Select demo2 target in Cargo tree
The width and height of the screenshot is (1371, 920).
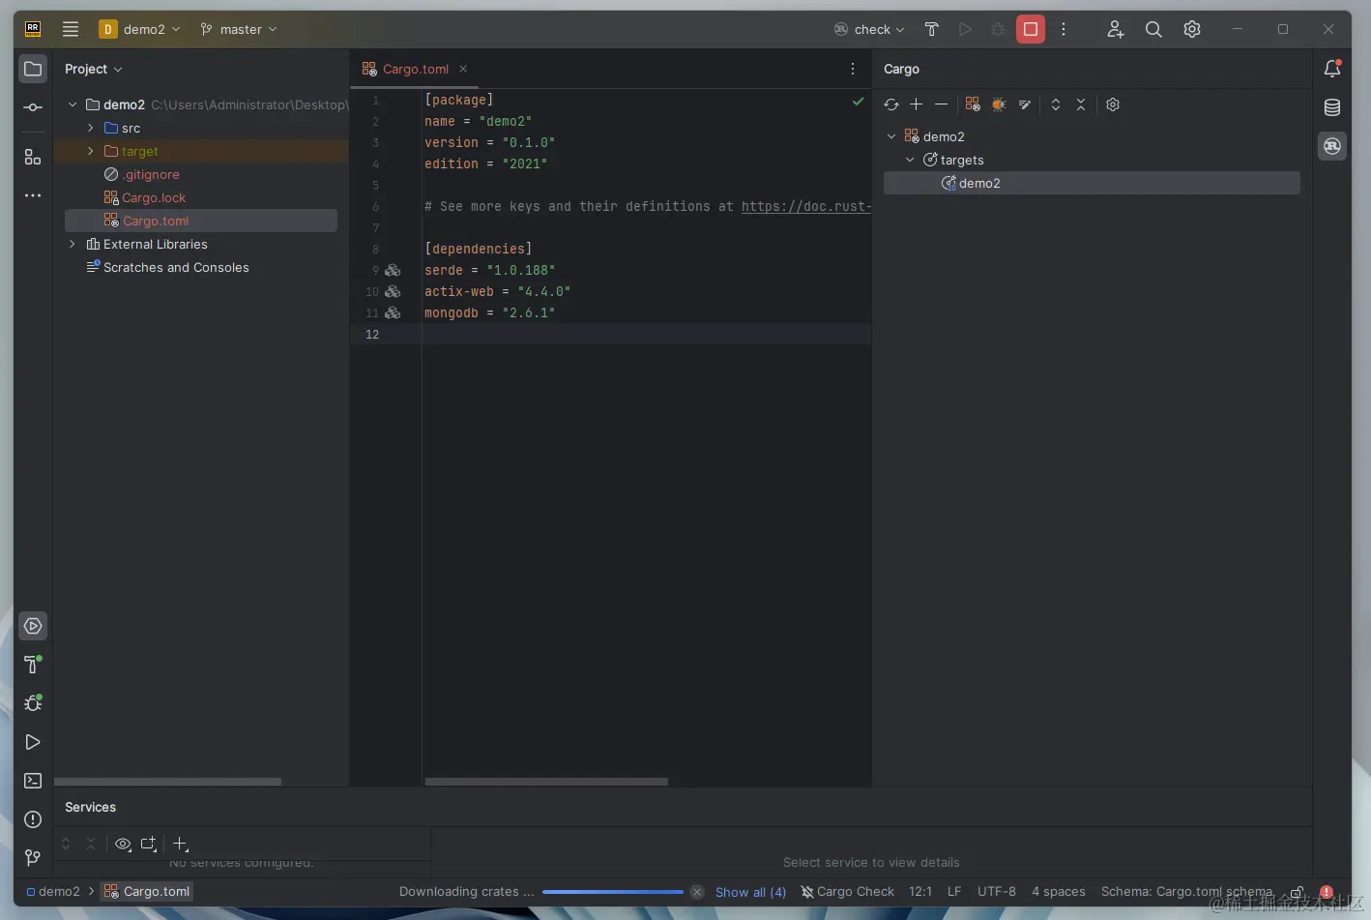point(1092,183)
